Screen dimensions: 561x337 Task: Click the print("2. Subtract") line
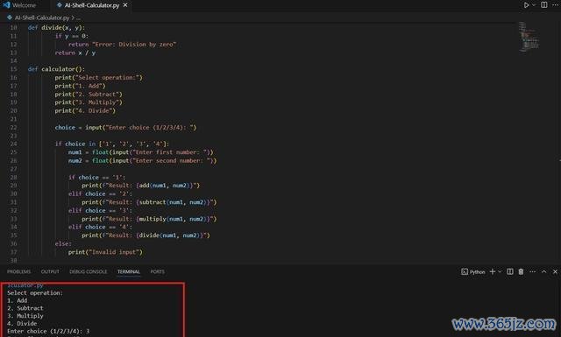tap(89, 95)
